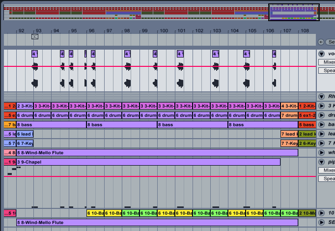Viewport: 335px width, 231px height.
Task: Select the locator marker near bar 93
Action: [35, 36]
